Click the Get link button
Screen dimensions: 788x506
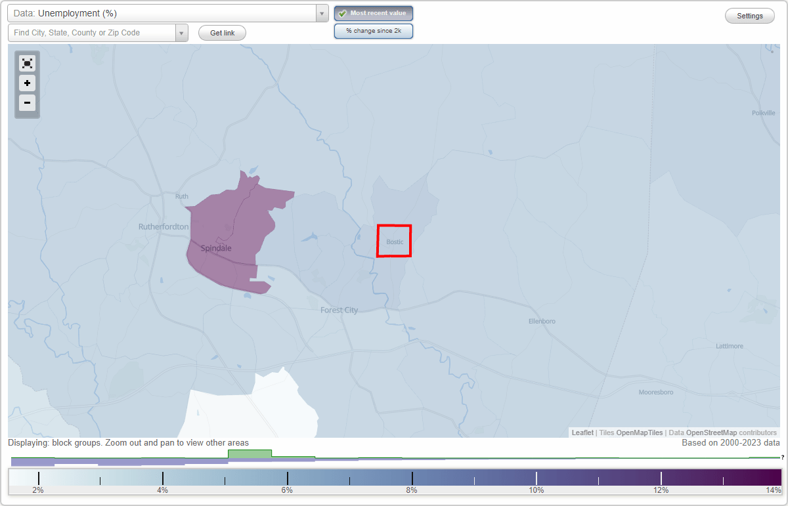(221, 32)
